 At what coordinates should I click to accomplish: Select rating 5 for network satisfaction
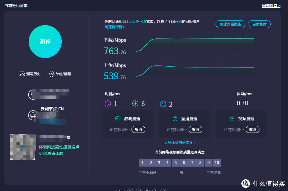[175, 162]
